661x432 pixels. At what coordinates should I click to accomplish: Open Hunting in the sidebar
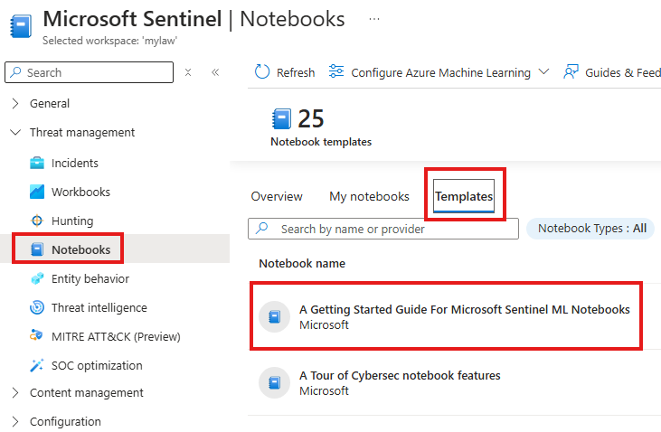tap(72, 221)
